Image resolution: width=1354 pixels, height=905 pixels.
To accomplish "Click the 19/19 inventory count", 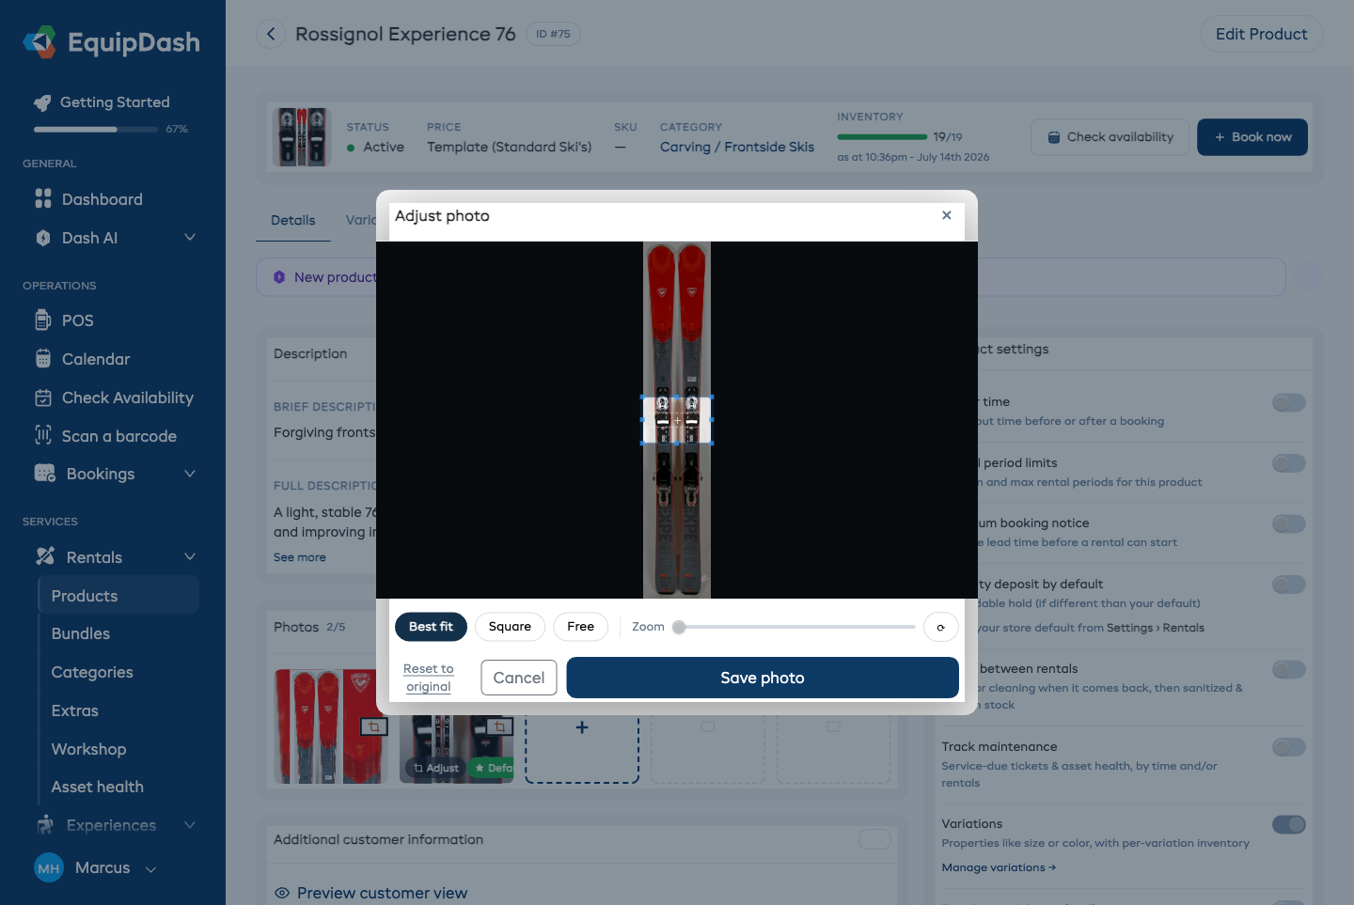I will click(x=948, y=137).
